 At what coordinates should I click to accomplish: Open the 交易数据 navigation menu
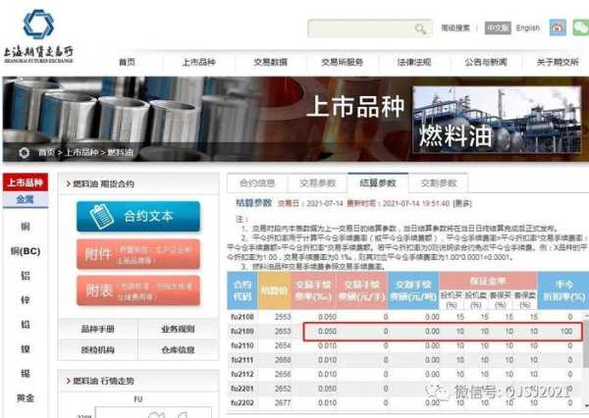(271, 62)
